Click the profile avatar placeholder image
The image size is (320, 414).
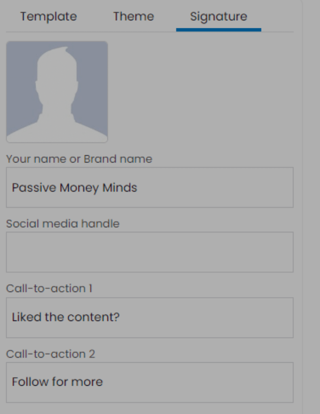57,92
